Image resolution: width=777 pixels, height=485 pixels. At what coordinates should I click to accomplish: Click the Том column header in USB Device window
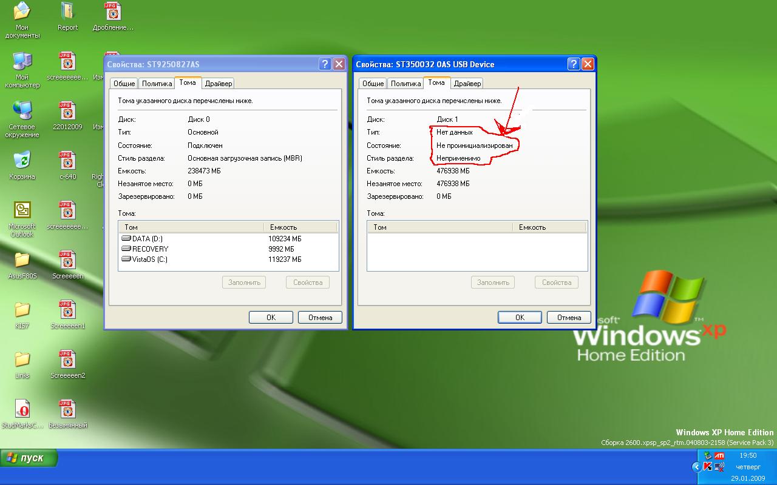click(441, 227)
